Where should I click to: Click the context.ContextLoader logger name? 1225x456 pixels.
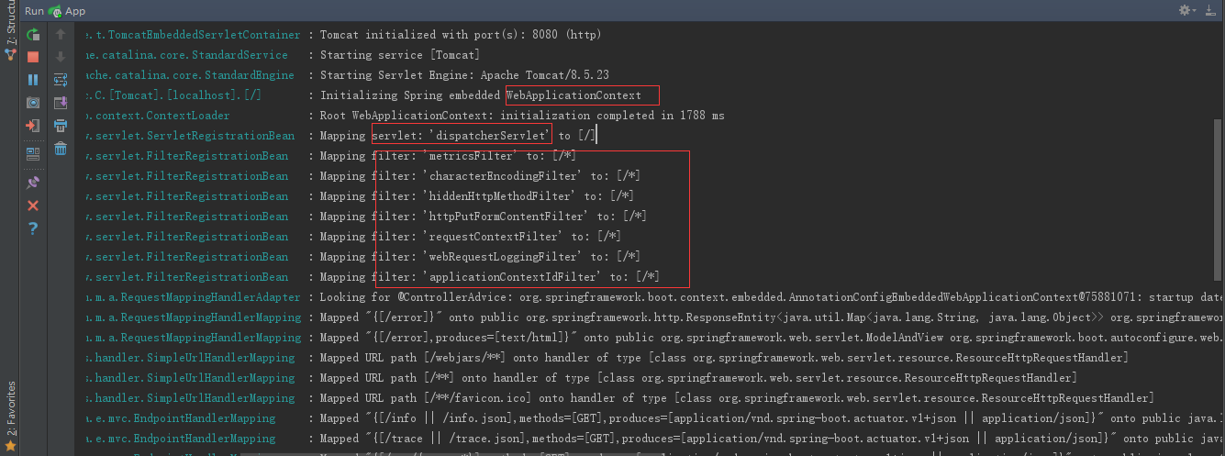[x=157, y=116]
